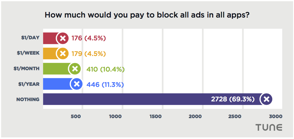294x139 pixels.
Task: Click the orange X icon on $1/WEEK bar
Action: (x=63, y=53)
